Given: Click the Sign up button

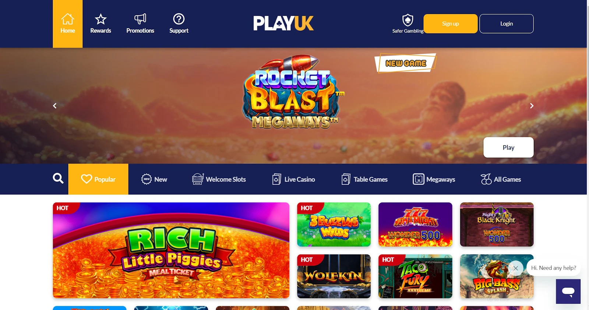Looking at the screenshot, I should (451, 24).
